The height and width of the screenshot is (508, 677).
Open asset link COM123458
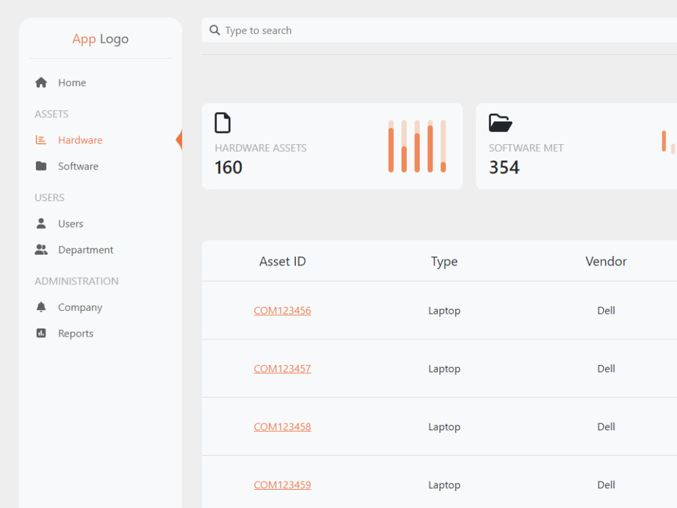click(282, 427)
